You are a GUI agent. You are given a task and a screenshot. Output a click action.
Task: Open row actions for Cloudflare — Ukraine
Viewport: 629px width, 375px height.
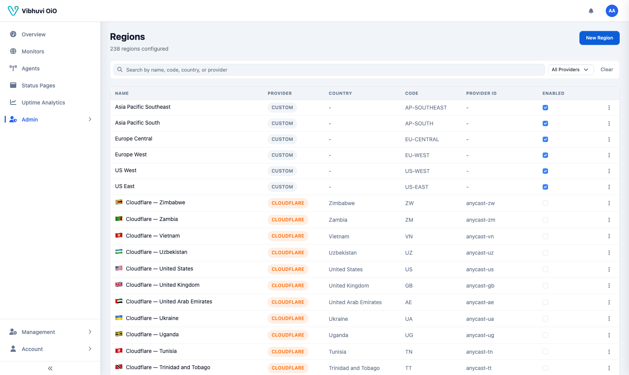coord(609,318)
